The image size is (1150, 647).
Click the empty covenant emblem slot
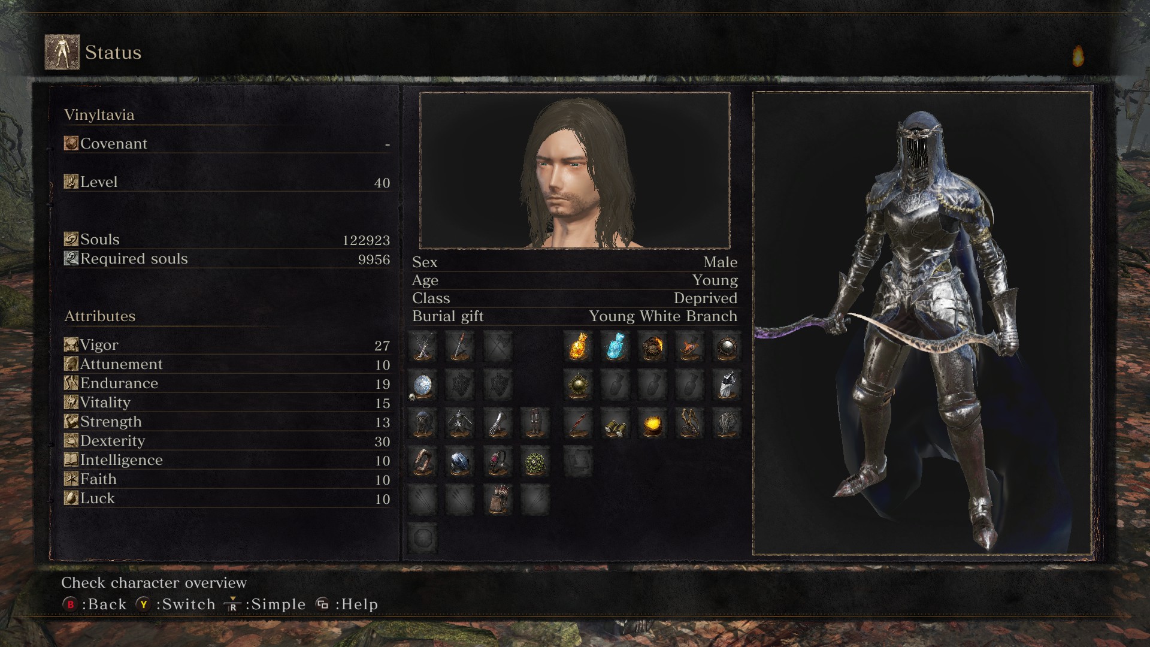423,537
